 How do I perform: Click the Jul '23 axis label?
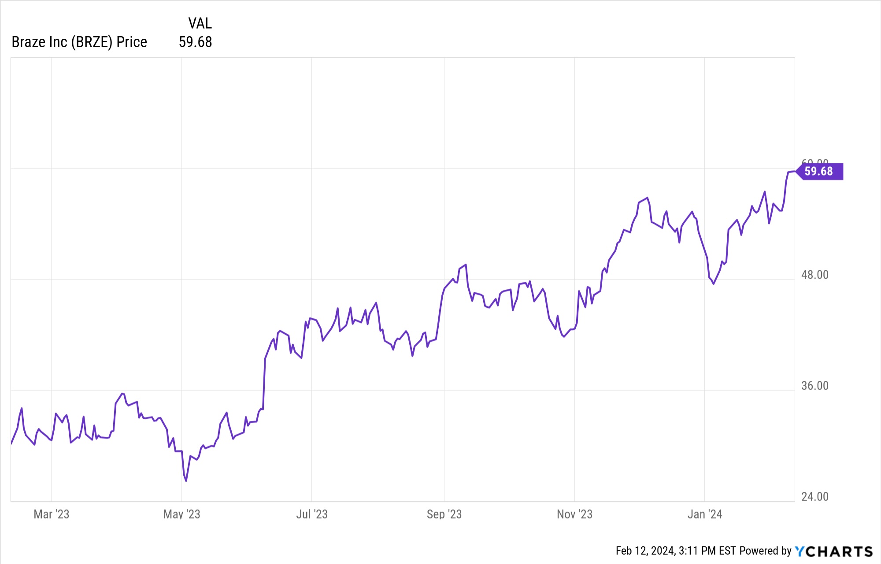312,514
